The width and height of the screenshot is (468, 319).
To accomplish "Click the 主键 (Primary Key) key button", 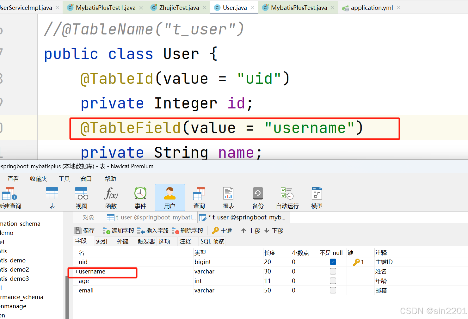I will point(222,230).
